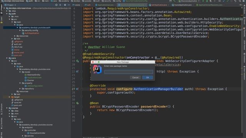246x138 pixels.
Task: Click Cancel in the New Package dialog
Action: click(x=135, y=77)
